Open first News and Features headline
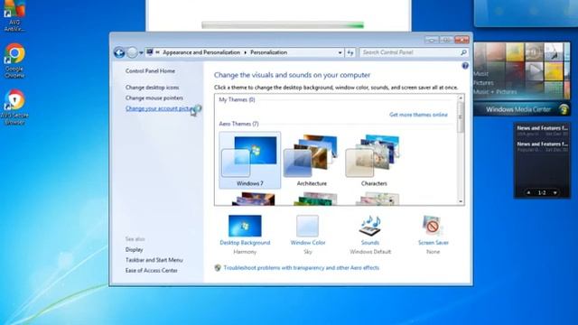Image resolution: width=578 pixels, height=325 pixels. point(542,131)
